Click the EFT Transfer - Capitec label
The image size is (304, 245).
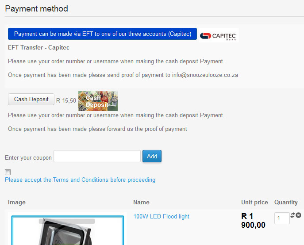38,47
